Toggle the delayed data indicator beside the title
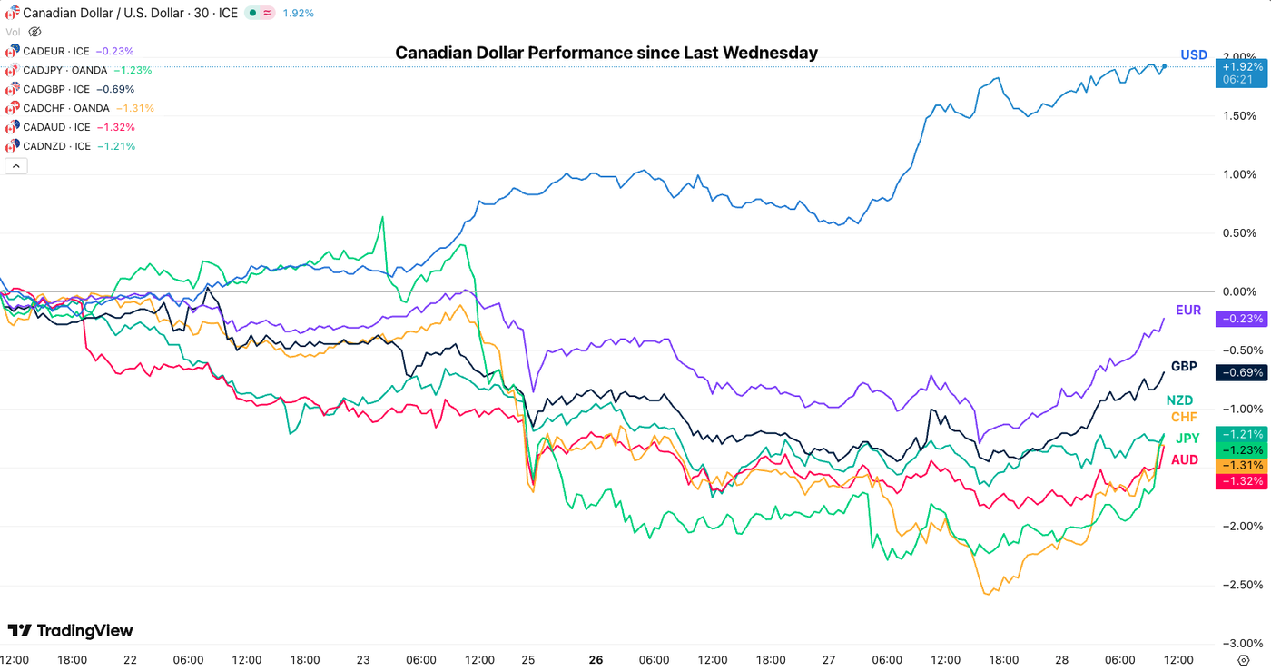This screenshot has width=1271, height=671. pos(269,13)
